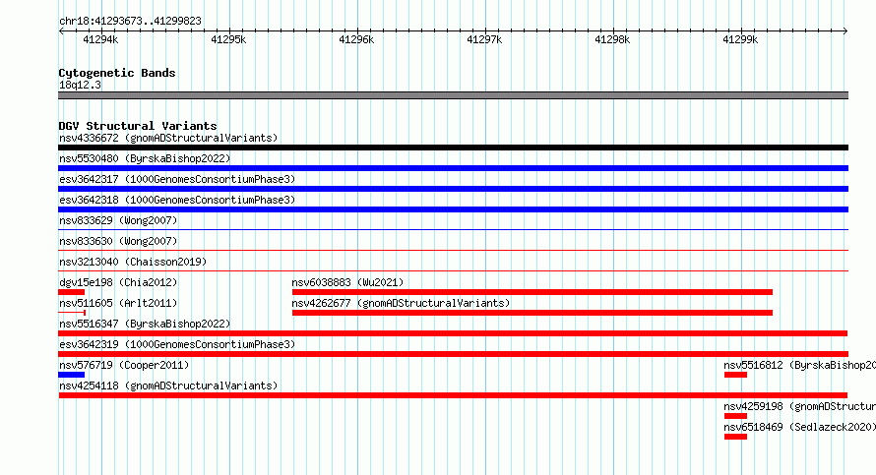Click the Cytogenetic Bands track title
The width and height of the screenshot is (876, 475).
pos(117,73)
